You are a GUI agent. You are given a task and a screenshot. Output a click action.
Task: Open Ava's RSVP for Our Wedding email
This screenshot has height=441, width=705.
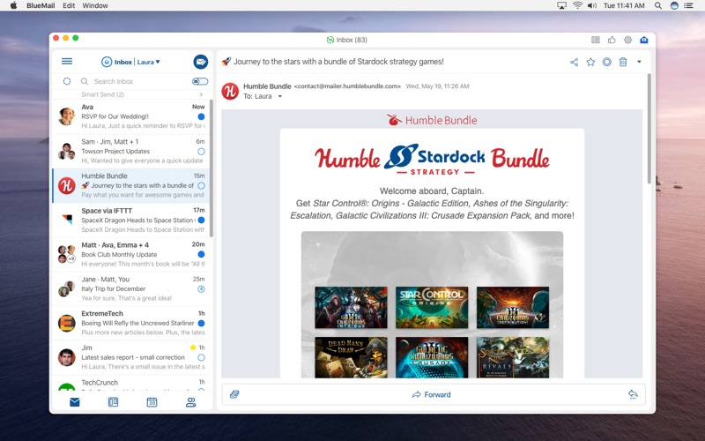[x=130, y=116]
